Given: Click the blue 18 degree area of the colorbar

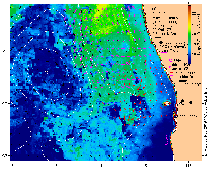Looking at the screenshot, I should 190,54.
